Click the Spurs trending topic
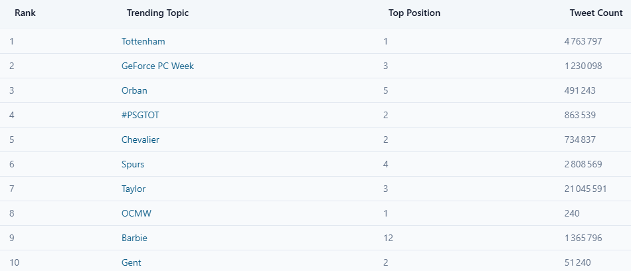Viewport: 631px width, 271px height. tap(133, 164)
